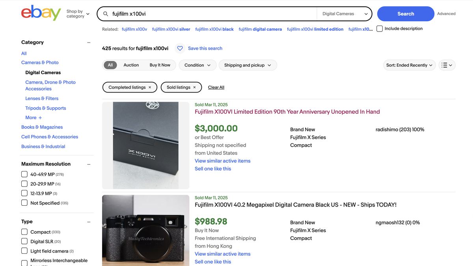Open X100VI 40.2 Megapixel Black listing title
This screenshot has height=266, width=473.
296,205
